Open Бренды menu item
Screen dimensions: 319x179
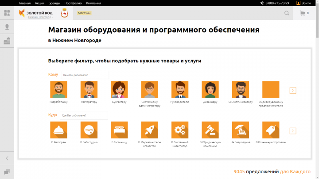(54, 3)
